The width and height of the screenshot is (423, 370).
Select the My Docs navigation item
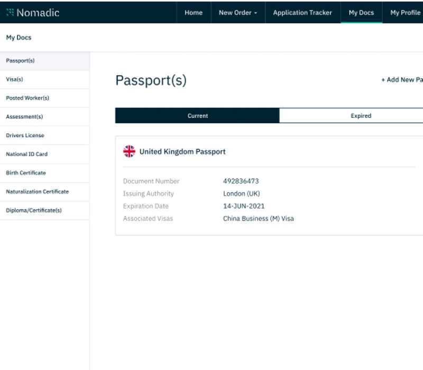click(x=361, y=13)
